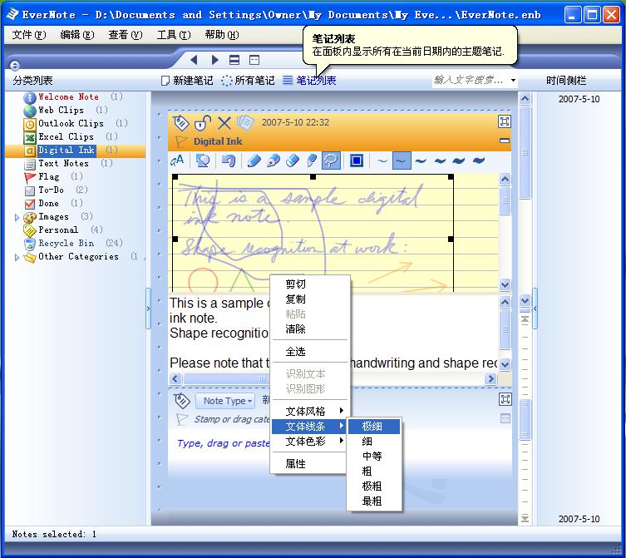Open the 文件 menu
Viewport: 626px width, 558px height.
click(x=29, y=35)
